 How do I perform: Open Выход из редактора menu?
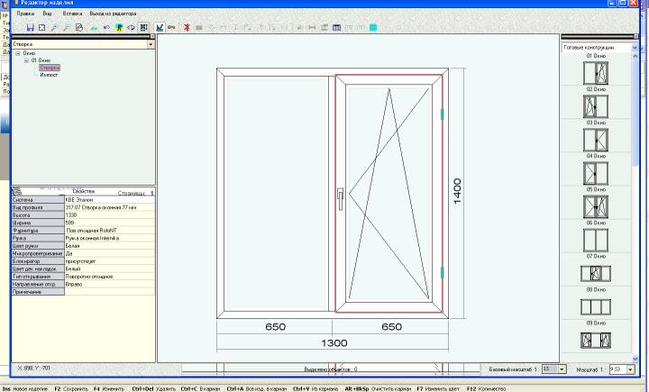click(113, 14)
